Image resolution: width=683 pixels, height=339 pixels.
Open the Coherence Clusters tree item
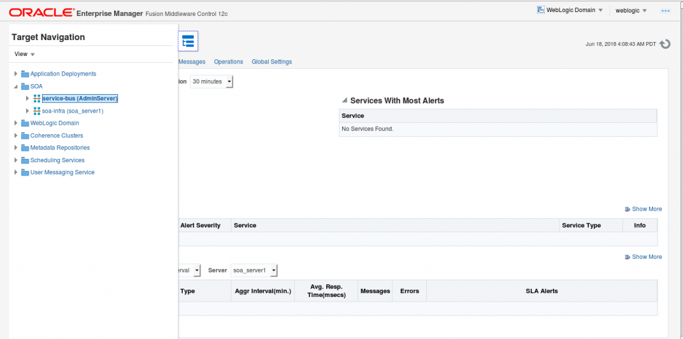tap(57, 135)
